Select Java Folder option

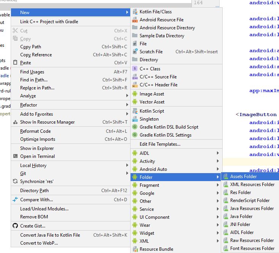(250, 216)
